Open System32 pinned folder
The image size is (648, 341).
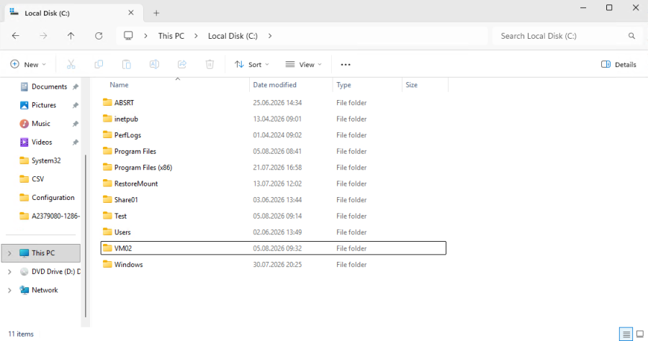click(x=46, y=160)
